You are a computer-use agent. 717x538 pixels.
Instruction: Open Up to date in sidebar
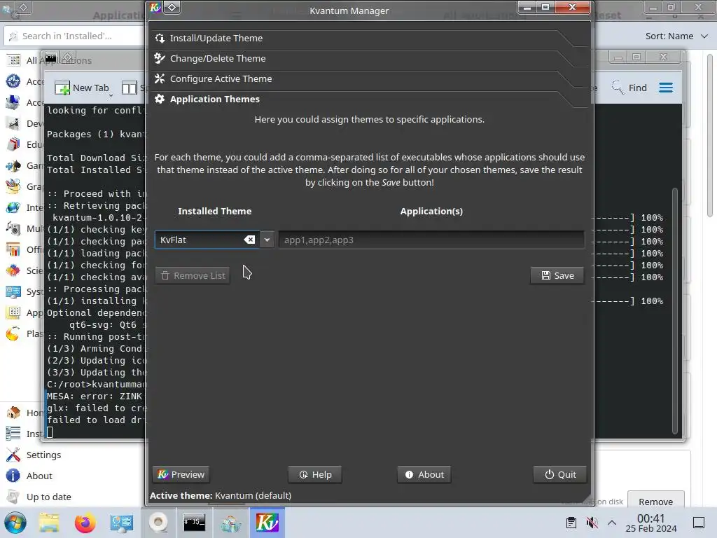[48, 497]
